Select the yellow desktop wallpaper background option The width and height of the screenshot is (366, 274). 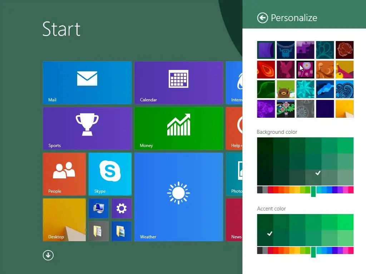point(345,109)
